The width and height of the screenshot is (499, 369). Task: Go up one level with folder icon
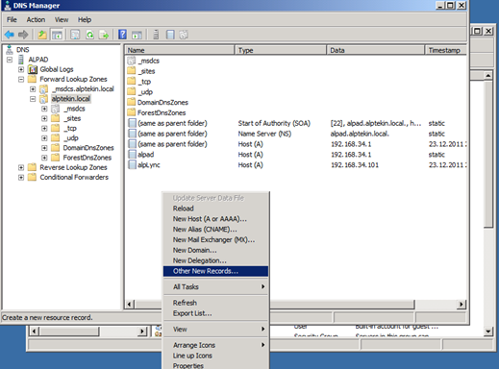coord(42,35)
